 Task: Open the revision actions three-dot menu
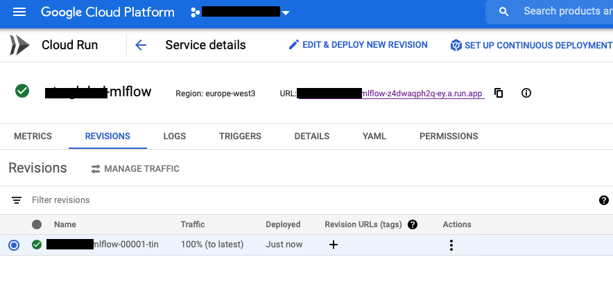tap(451, 245)
